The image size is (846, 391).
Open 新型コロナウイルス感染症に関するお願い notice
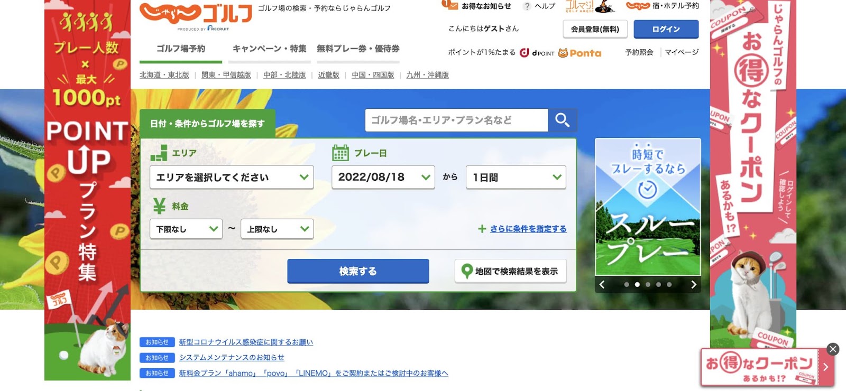click(x=246, y=342)
